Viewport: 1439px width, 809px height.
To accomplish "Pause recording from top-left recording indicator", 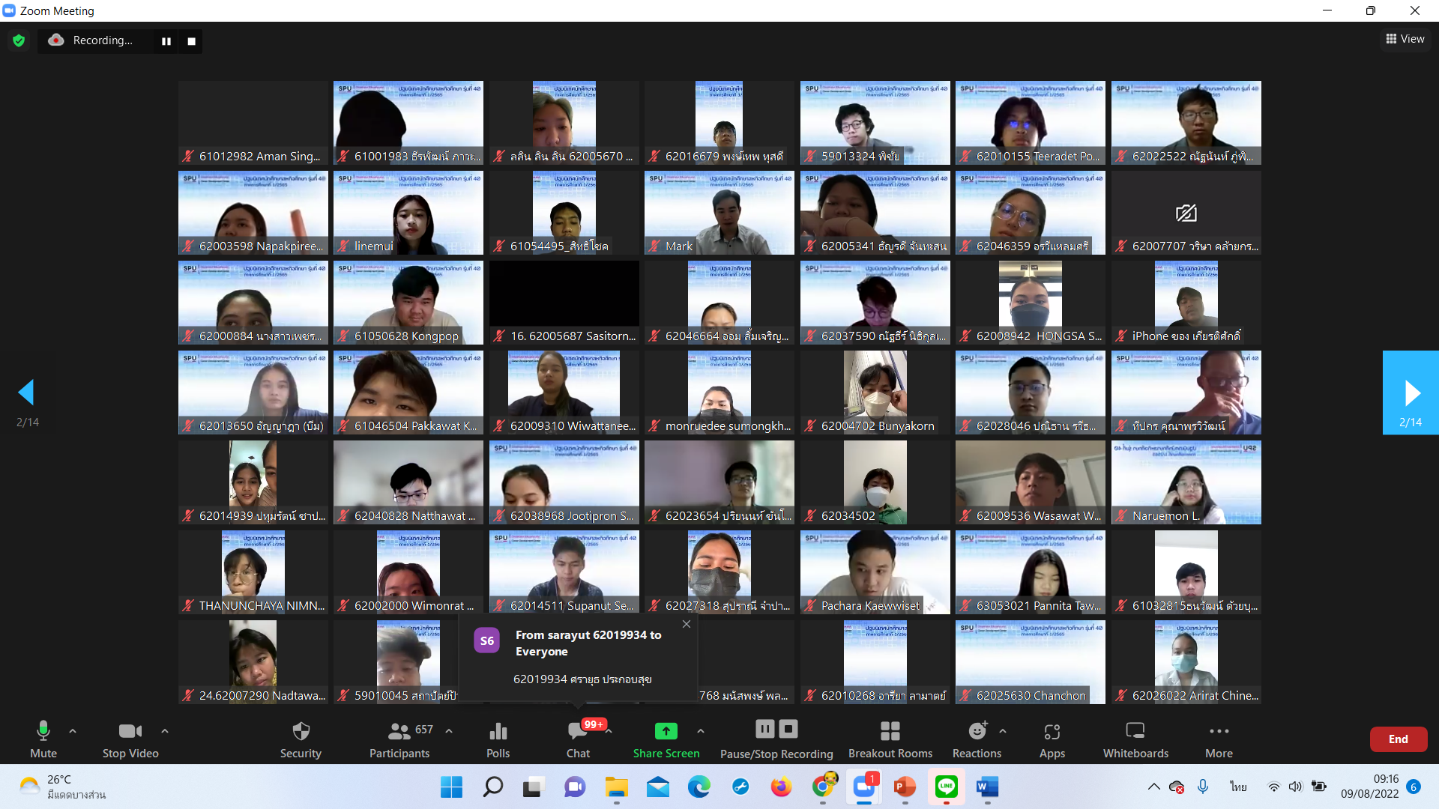I will coord(166,41).
